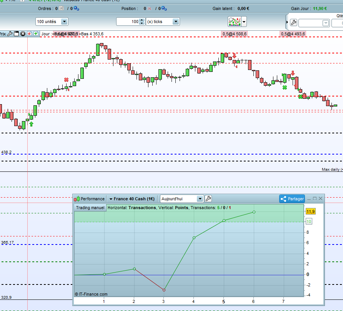Open the Prix panel wrench settings

click(x=10, y=34)
